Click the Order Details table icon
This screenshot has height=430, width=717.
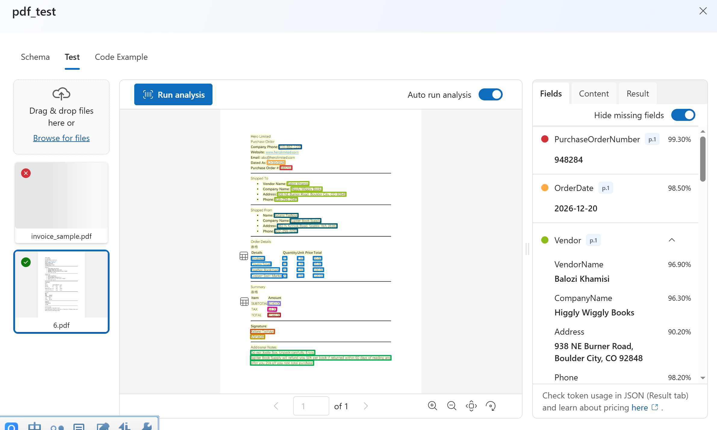click(x=244, y=256)
